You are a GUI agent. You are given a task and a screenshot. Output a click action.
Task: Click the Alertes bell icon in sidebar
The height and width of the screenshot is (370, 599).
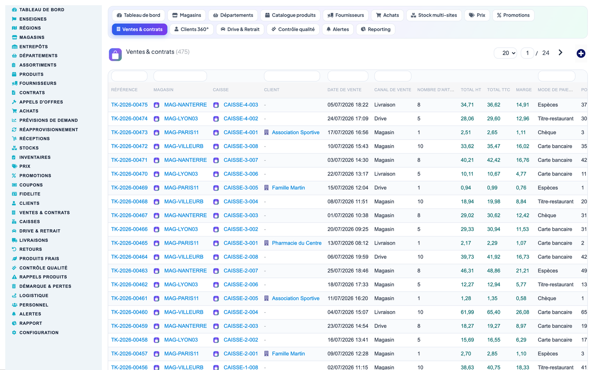[14, 314]
